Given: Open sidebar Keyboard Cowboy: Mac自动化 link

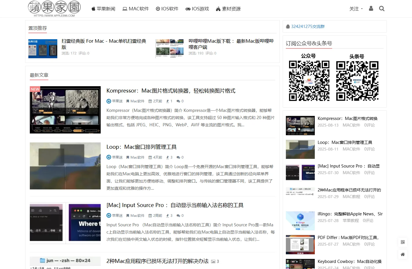Looking at the screenshot, I should [350, 262].
